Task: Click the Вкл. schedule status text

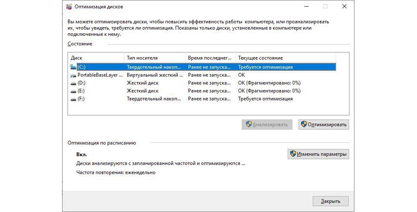Action: [x=82, y=155]
